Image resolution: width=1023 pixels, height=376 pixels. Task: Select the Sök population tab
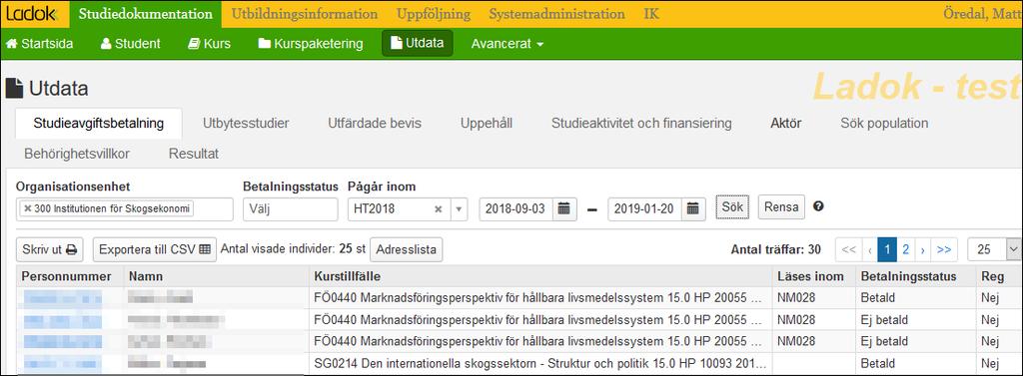click(884, 123)
